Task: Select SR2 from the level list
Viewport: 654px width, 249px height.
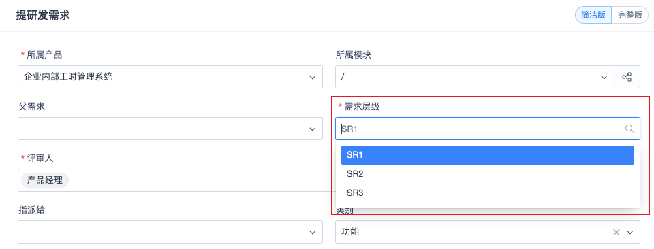Action: click(x=488, y=174)
